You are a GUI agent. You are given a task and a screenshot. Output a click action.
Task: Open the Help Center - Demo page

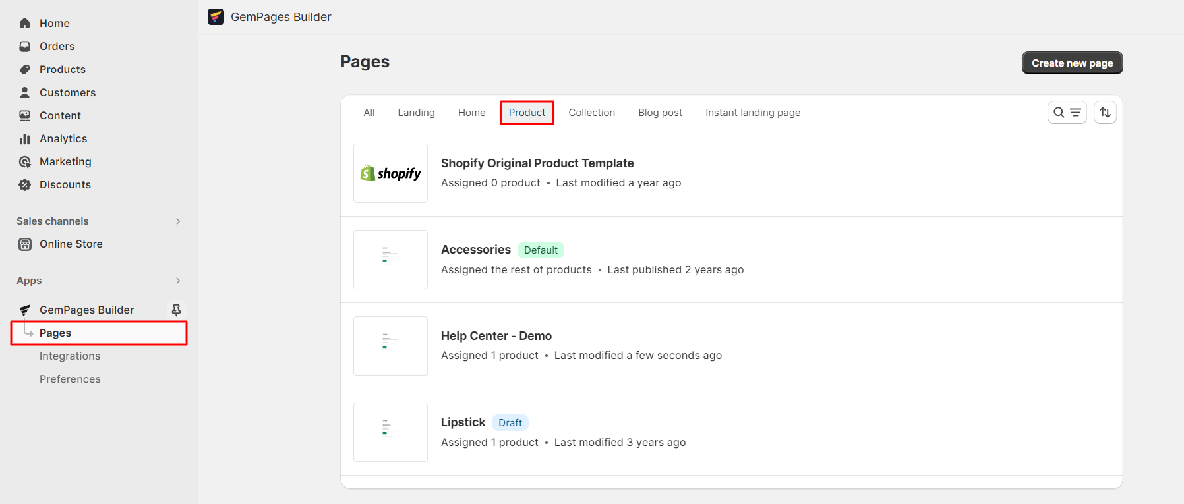click(496, 336)
